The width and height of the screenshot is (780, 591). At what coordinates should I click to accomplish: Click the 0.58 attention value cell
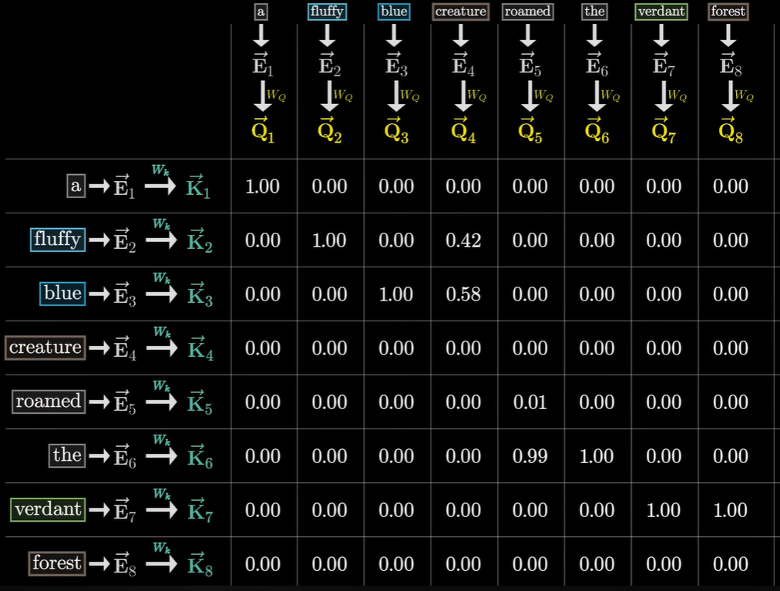pos(463,294)
